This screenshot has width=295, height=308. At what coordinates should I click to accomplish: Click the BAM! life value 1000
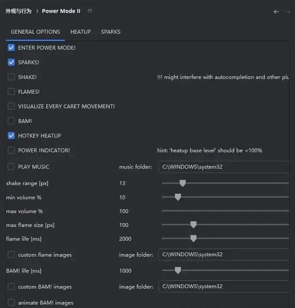125,270
